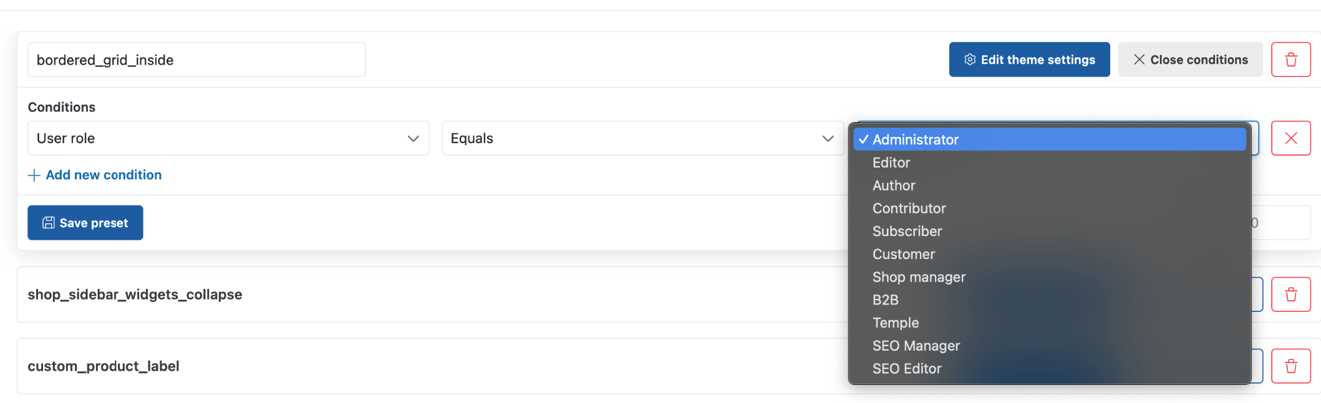Image resolution: width=1321 pixels, height=403 pixels.
Task: Edit the bordered_grid_inside preset name field
Action: [x=196, y=60]
